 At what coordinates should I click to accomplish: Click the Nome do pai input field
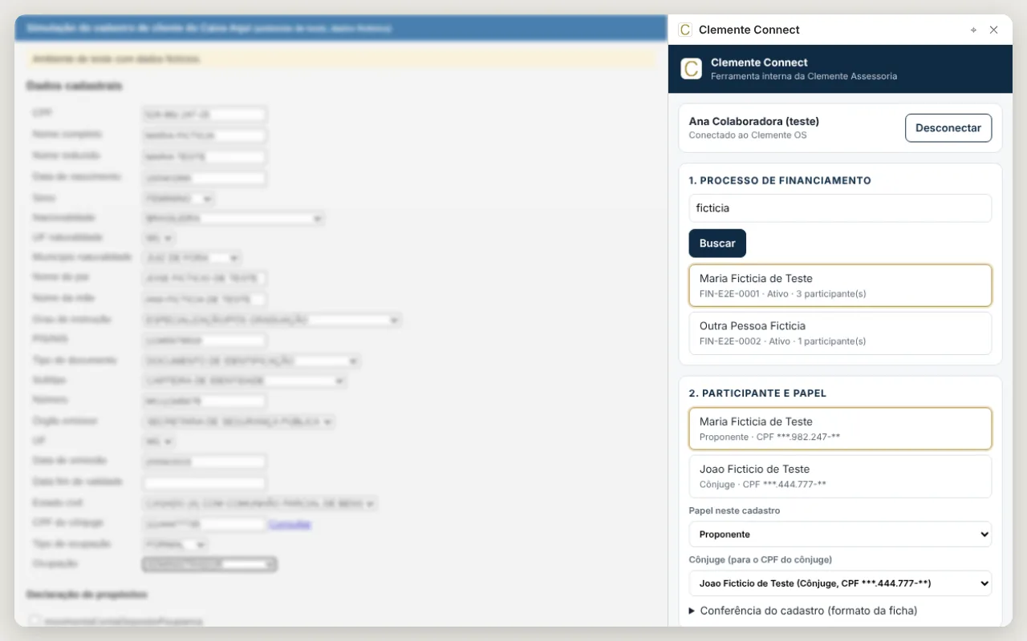[x=205, y=278]
